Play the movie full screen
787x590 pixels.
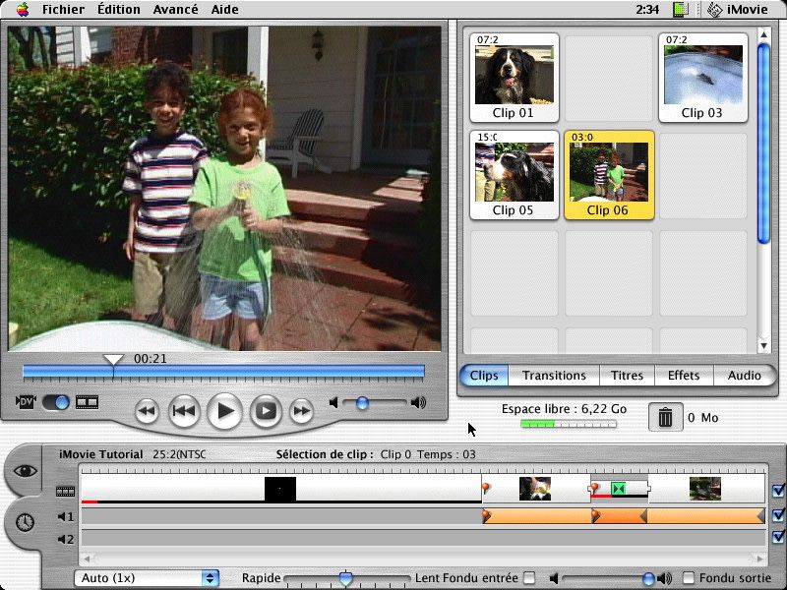pyautogui.click(x=266, y=411)
